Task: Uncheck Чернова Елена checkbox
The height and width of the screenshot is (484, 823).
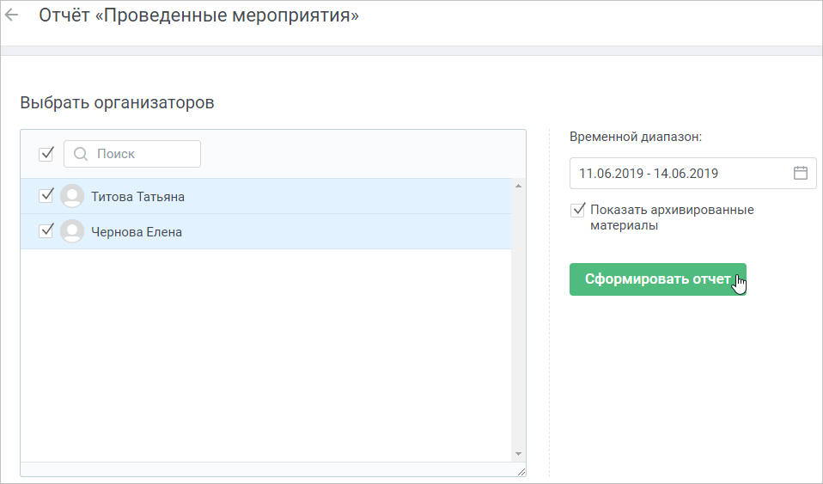Action: click(46, 230)
